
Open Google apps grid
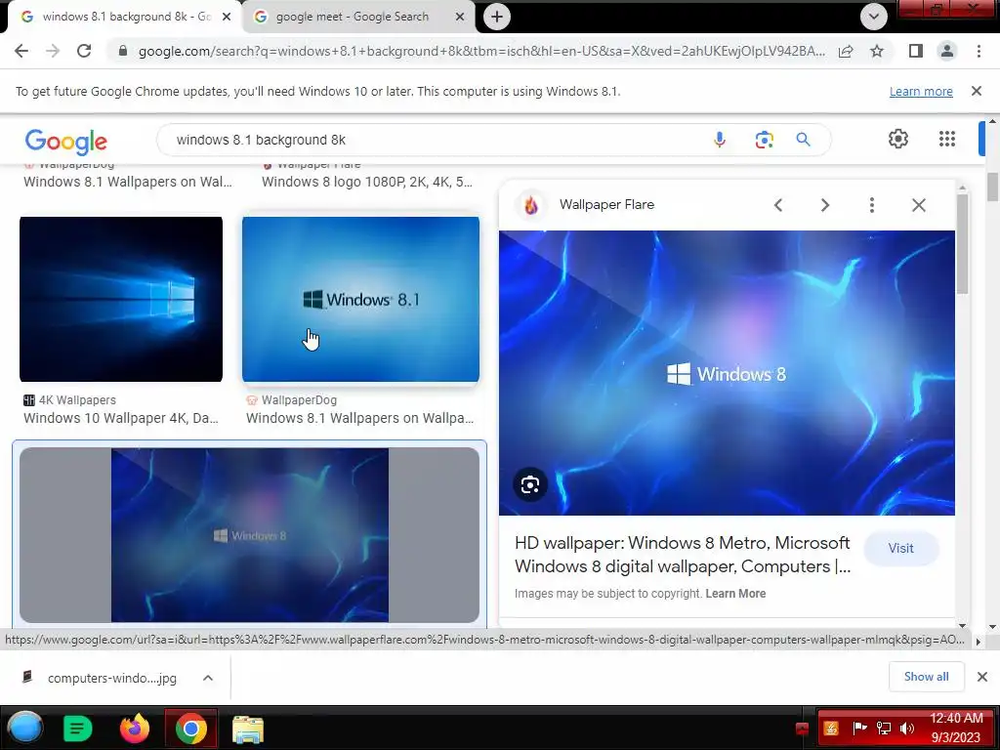(947, 139)
